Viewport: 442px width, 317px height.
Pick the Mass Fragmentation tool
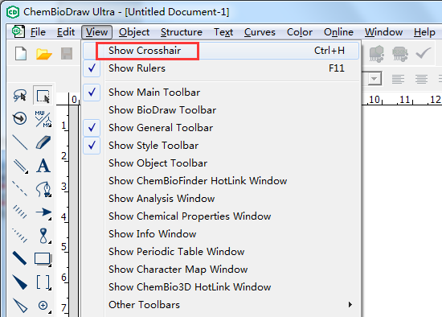(43, 118)
